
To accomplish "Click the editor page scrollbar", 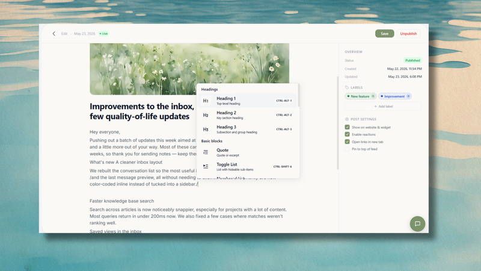I will pos(338,123).
